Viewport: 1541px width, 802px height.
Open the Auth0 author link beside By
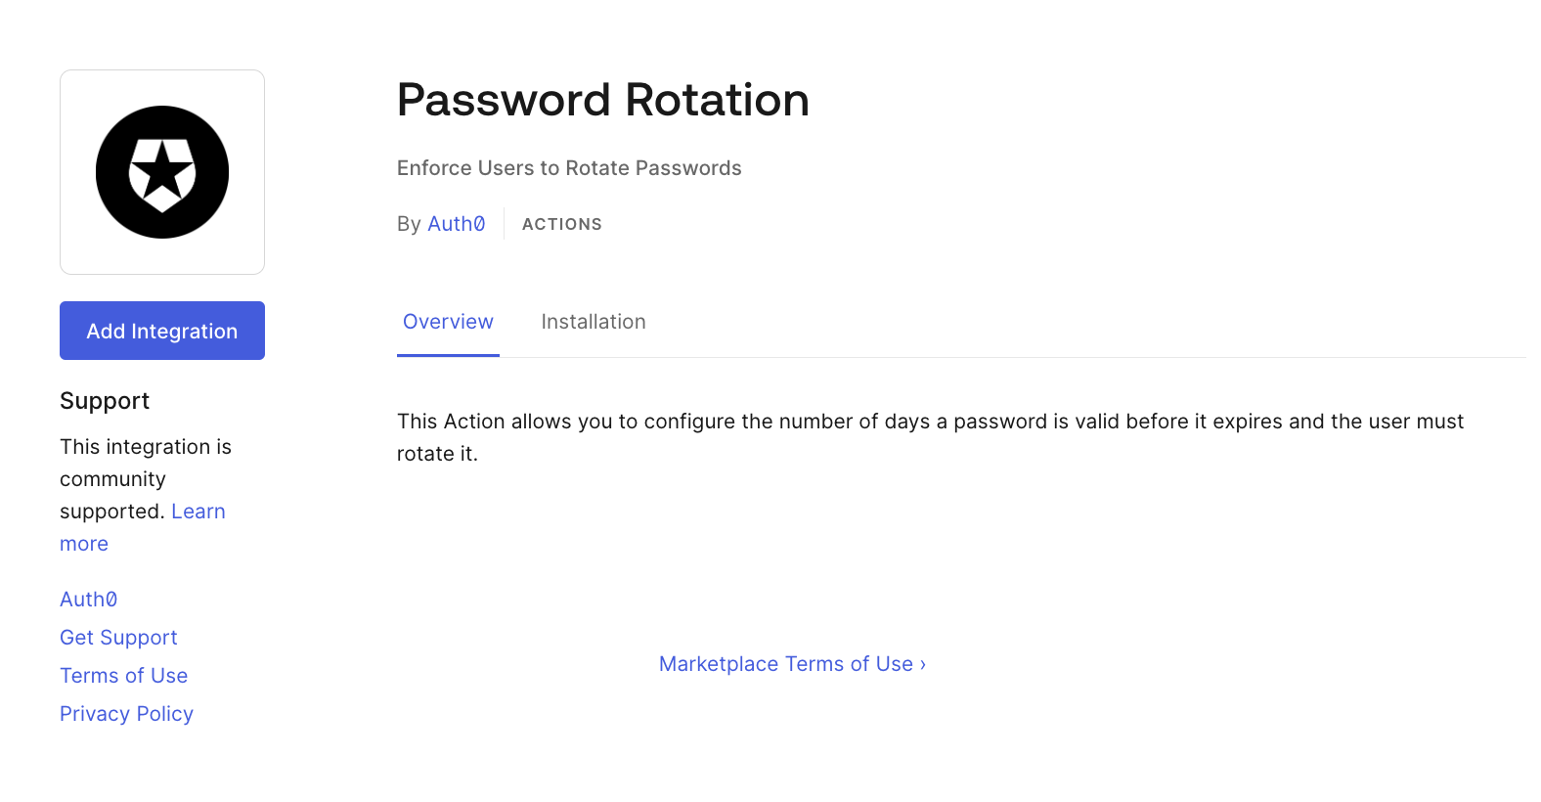457,224
